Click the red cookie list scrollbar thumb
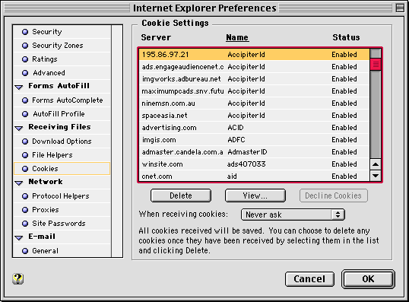Screen dimensions: 409x302 click(376, 64)
